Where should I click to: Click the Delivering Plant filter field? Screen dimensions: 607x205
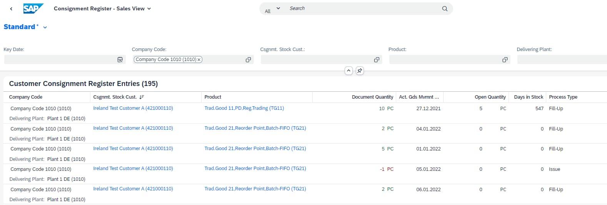tap(562, 60)
